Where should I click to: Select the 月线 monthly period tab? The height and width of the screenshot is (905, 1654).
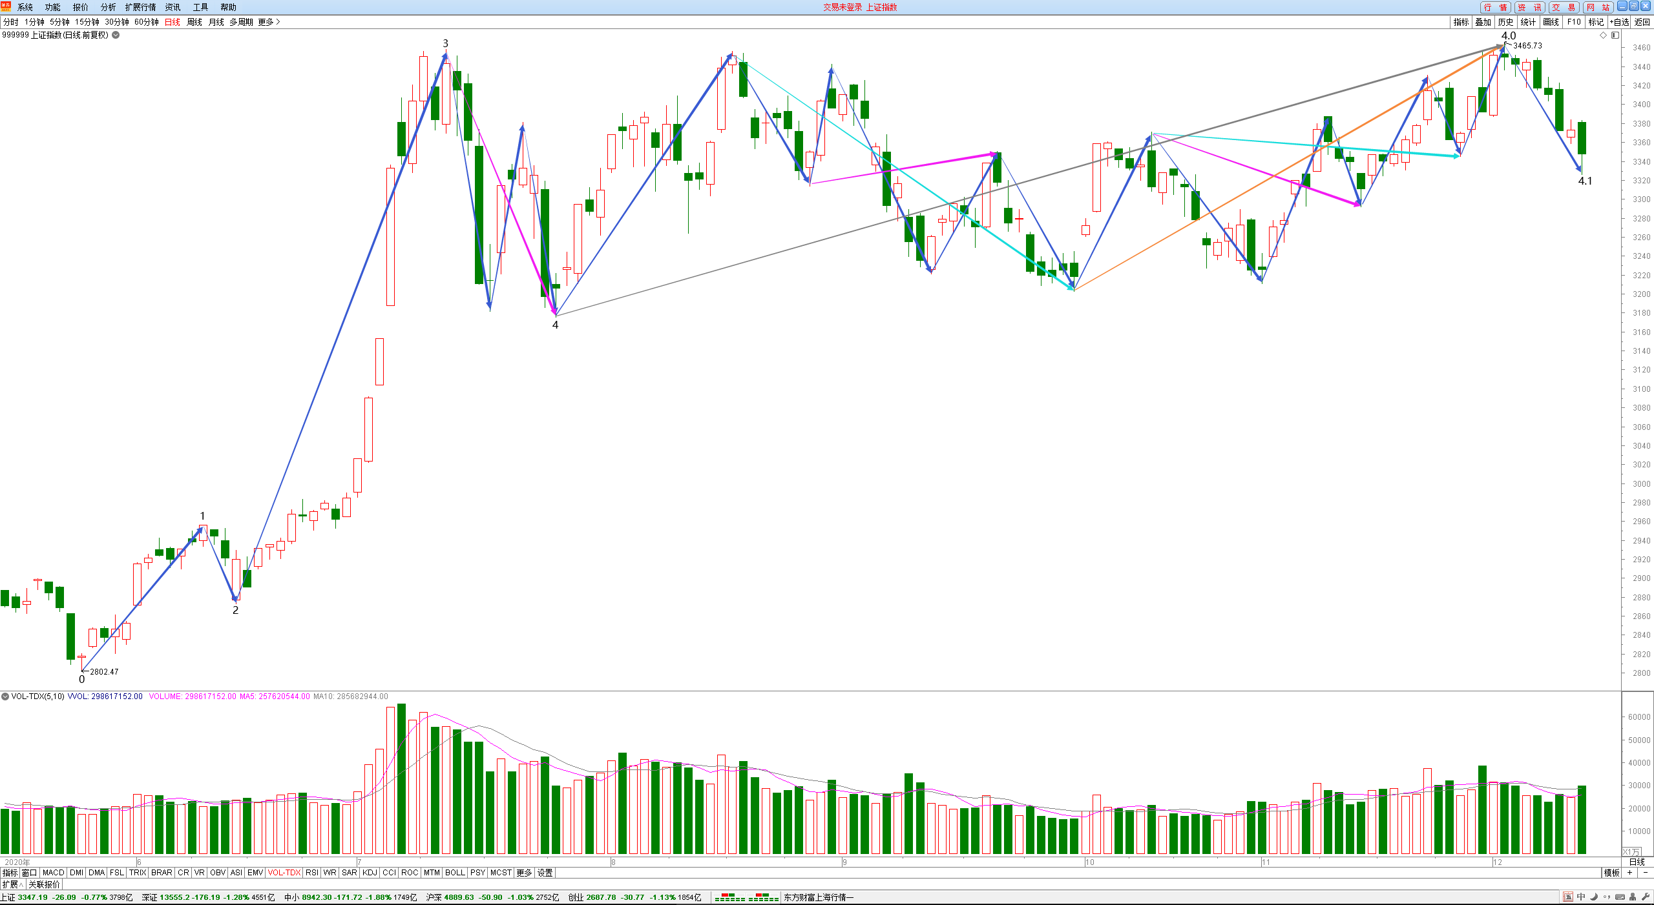pyautogui.click(x=216, y=22)
